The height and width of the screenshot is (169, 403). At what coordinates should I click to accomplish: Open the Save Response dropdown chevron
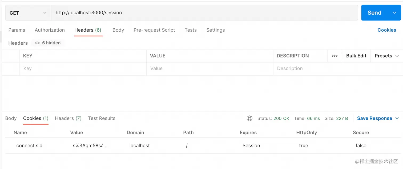(397, 118)
